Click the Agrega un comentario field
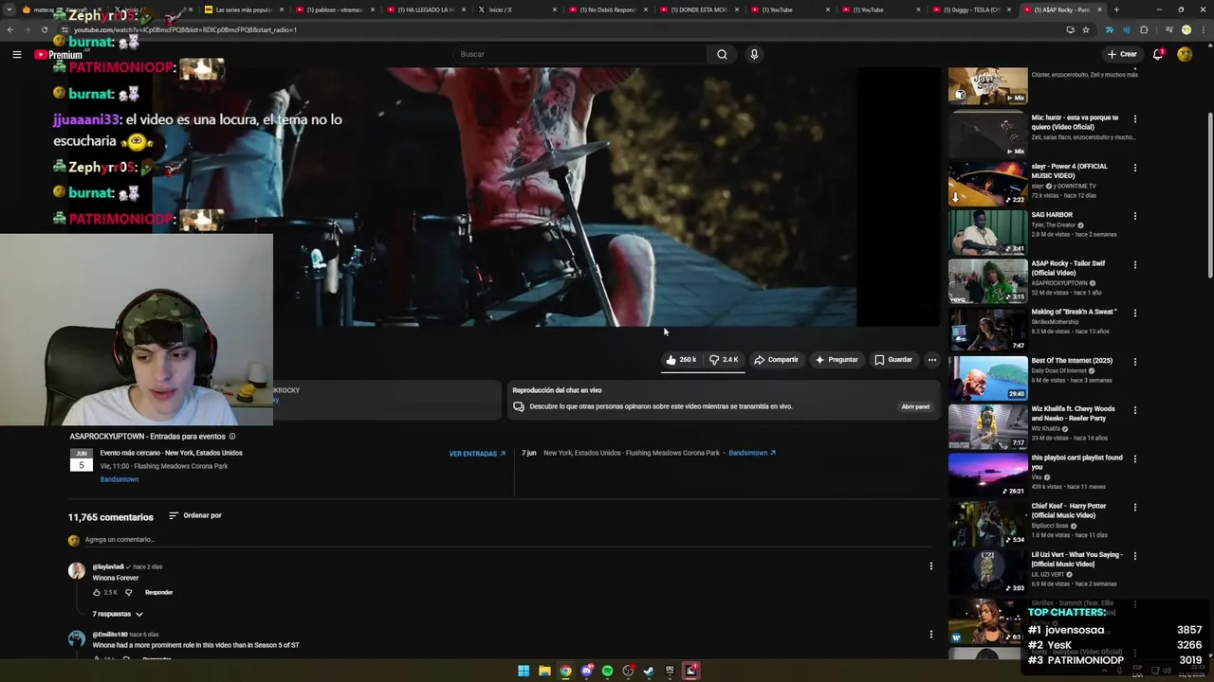 tap(507, 540)
